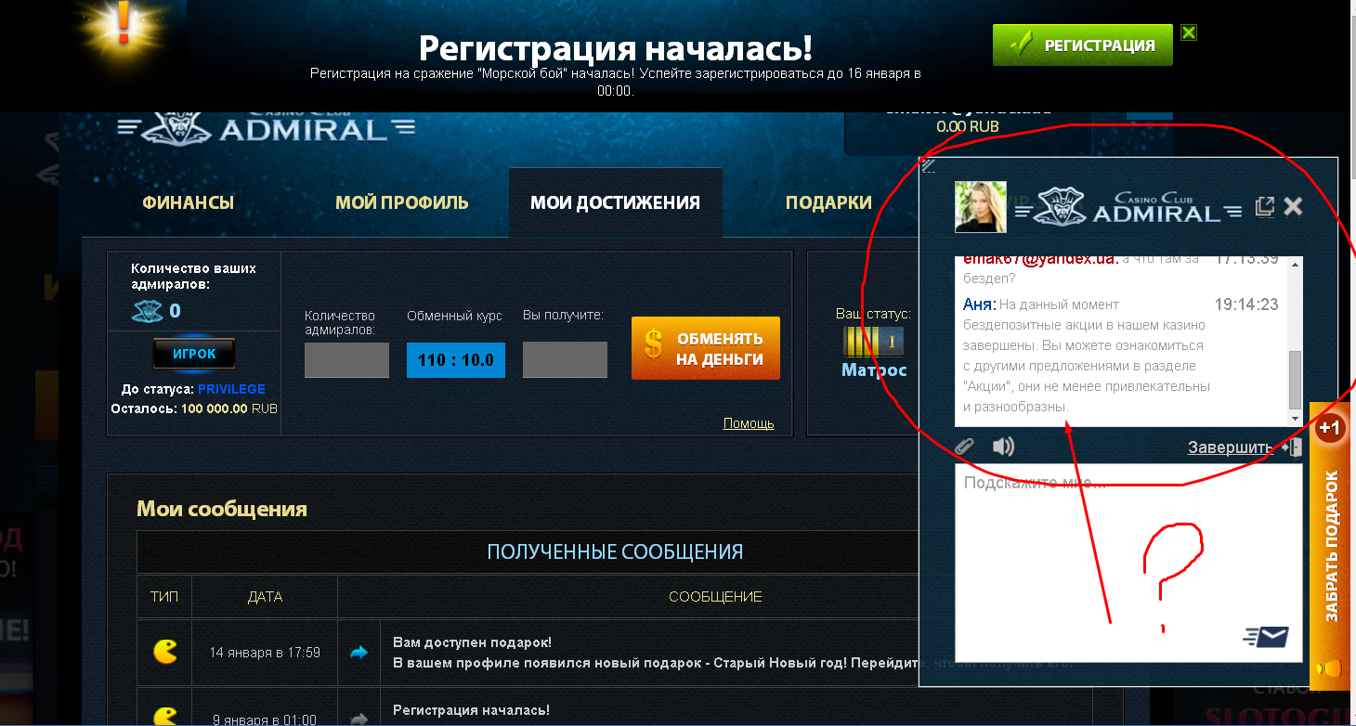Open the Мой профиль tab

click(401, 202)
